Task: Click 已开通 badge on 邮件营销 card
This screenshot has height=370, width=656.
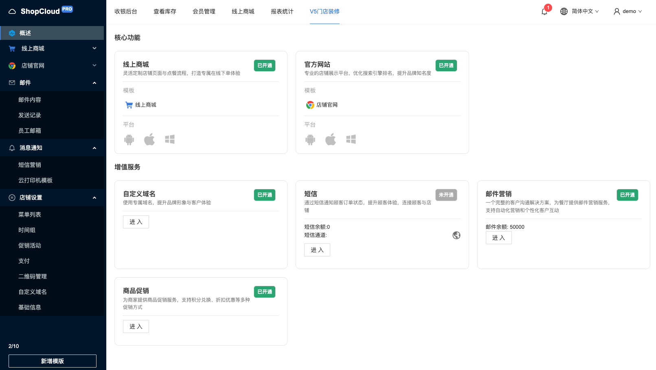Action: (x=627, y=195)
